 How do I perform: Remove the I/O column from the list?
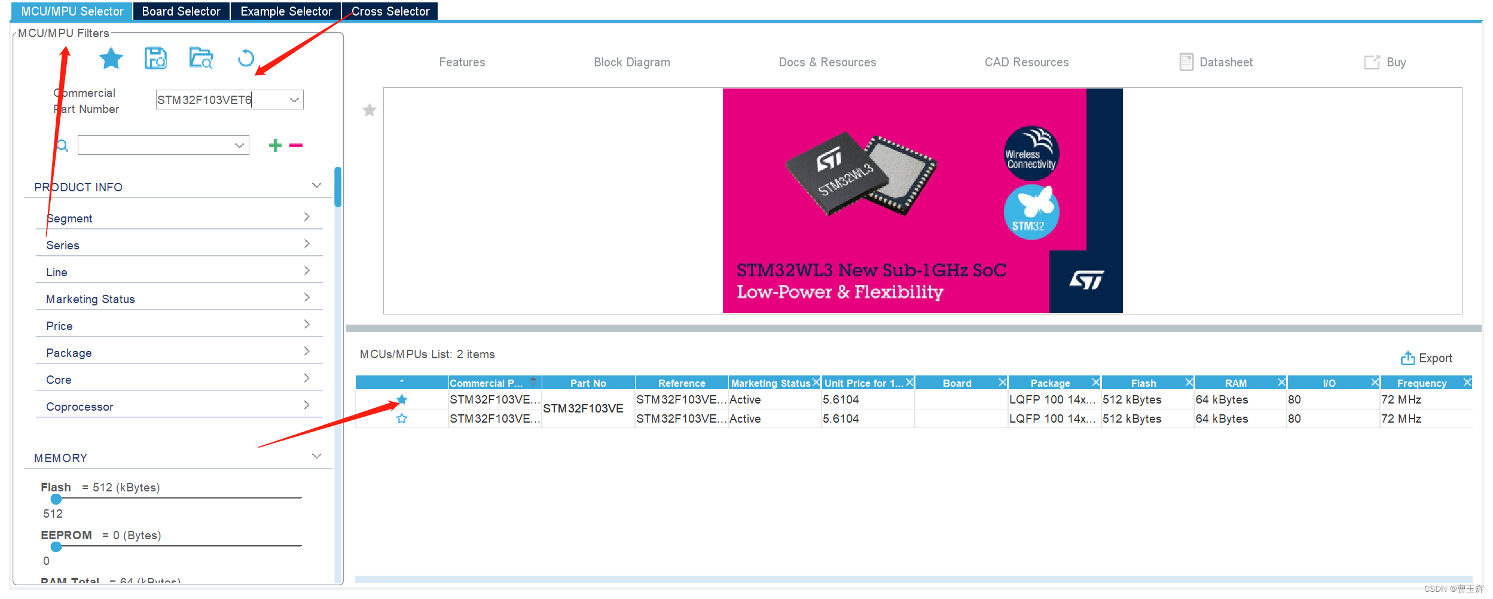click(1375, 383)
